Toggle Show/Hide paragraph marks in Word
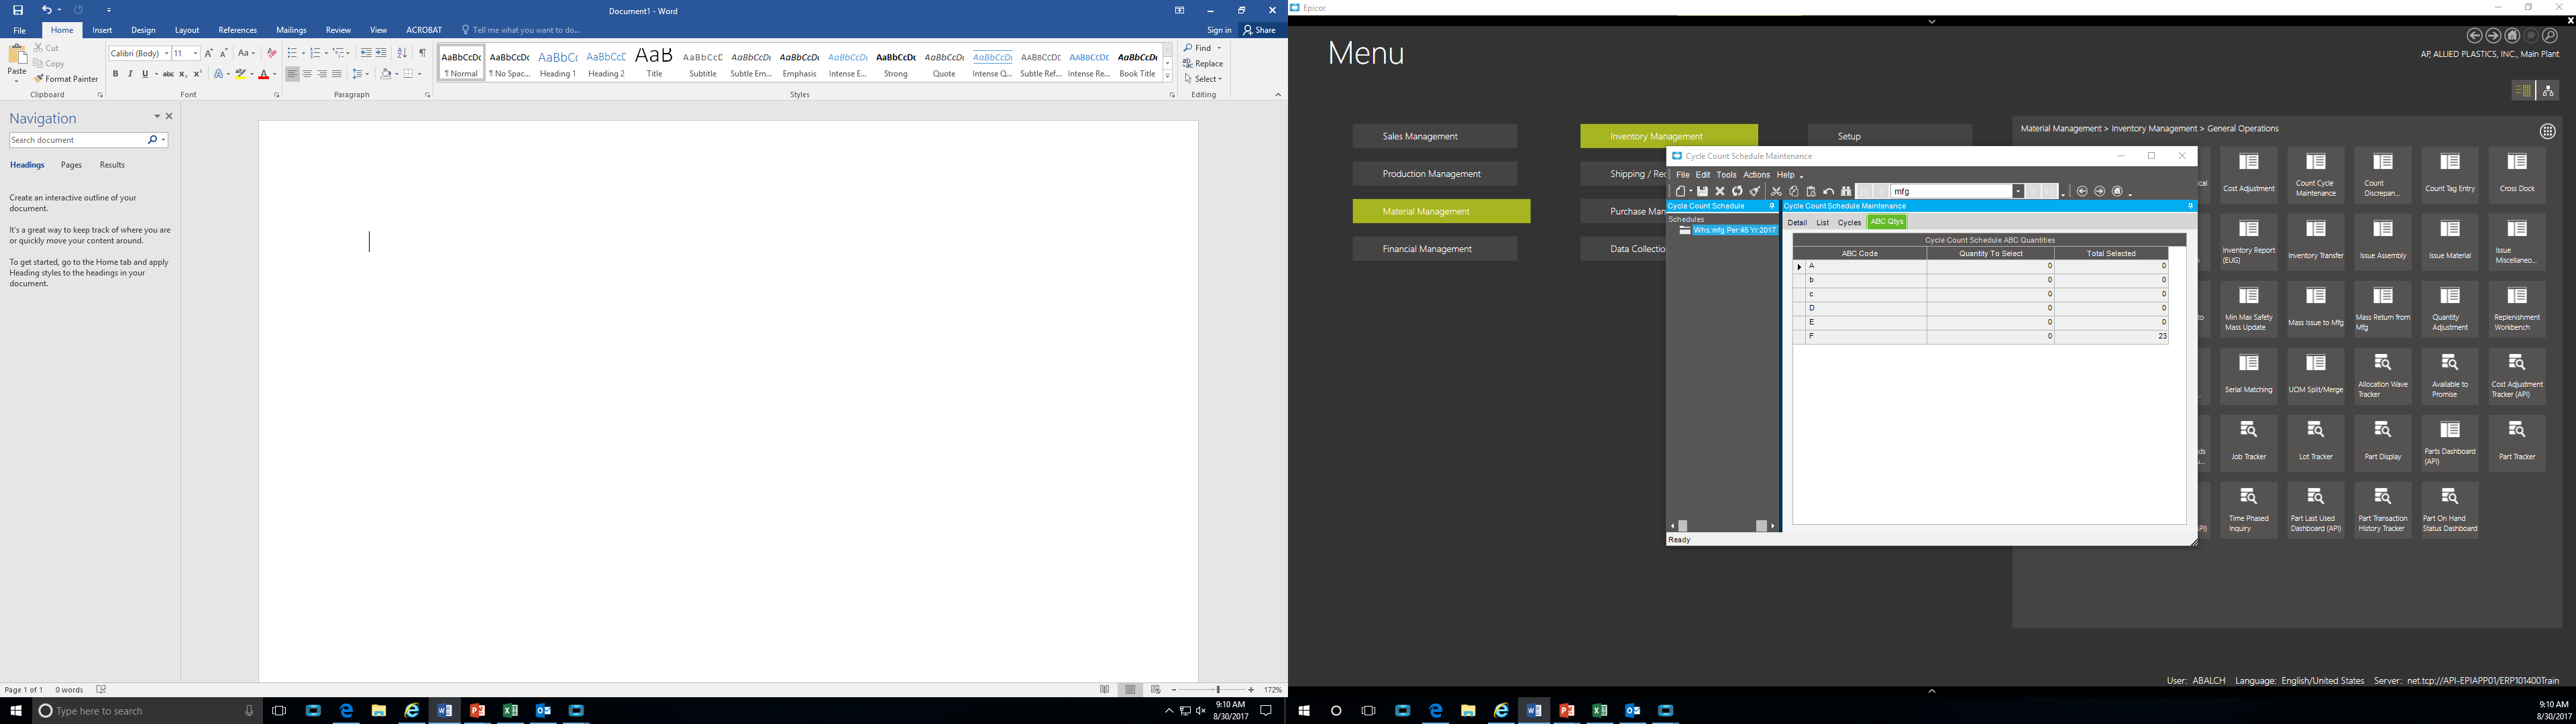The width and height of the screenshot is (2576, 724). (x=422, y=53)
